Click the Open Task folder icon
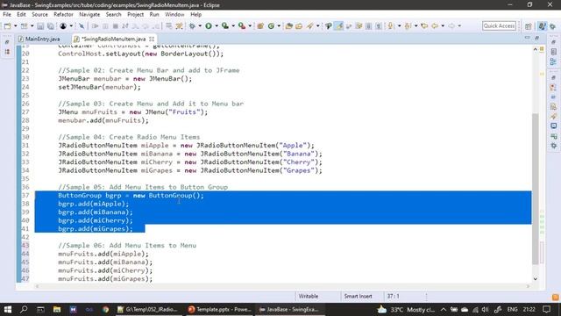The height and width of the screenshot is (316, 561). pos(299,26)
